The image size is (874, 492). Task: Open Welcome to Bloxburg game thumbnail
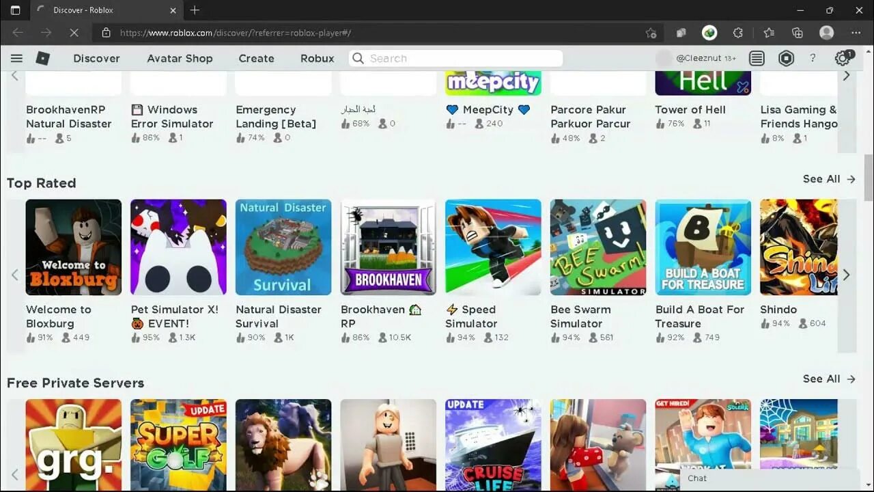[74, 247]
